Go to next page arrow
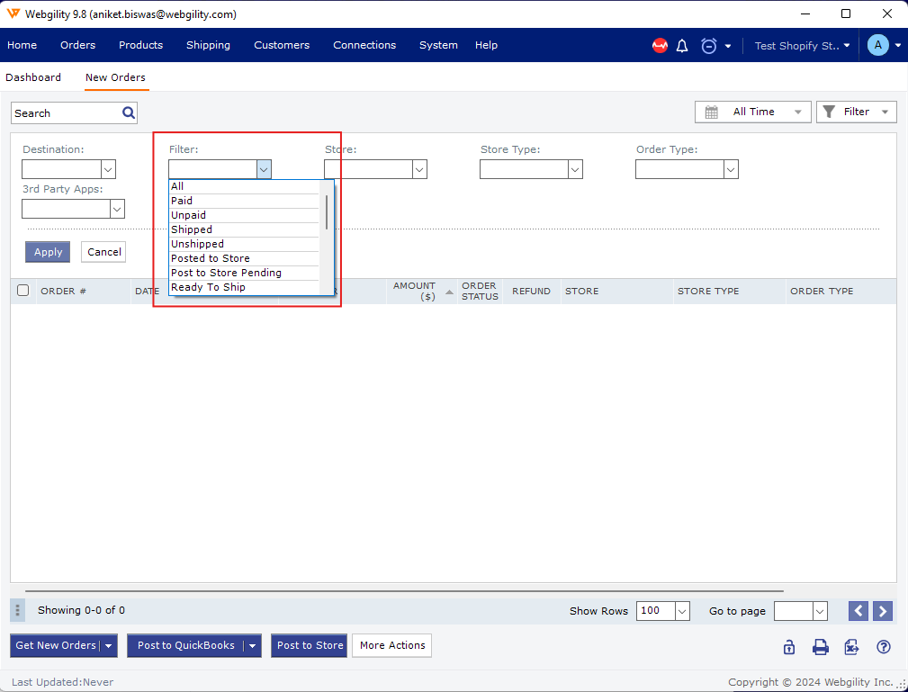Viewport: 908px width, 692px height. [x=883, y=611]
